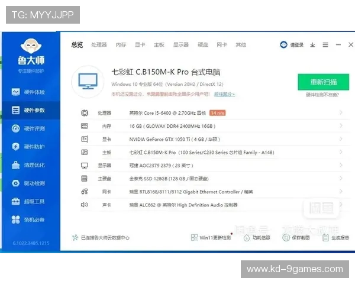Click the 14 nm badge
Viewport: 355px width, 284px height.
[217, 113]
